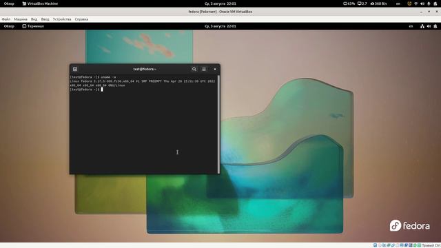Open the VirtualBox Ввод menu
The image size is (441, 248).
[x=45, y=19]
